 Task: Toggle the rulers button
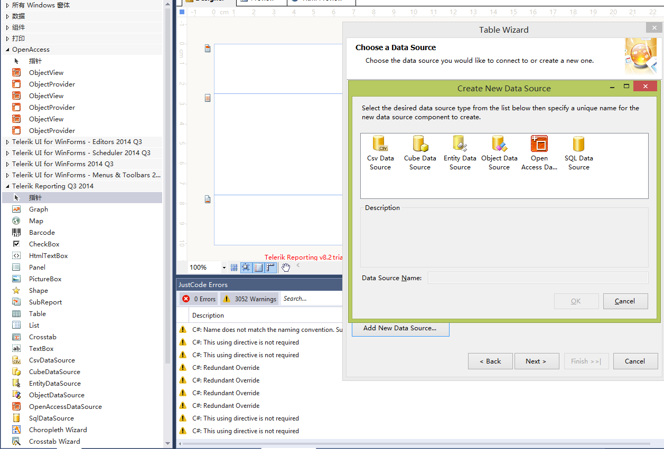point(270,268)
